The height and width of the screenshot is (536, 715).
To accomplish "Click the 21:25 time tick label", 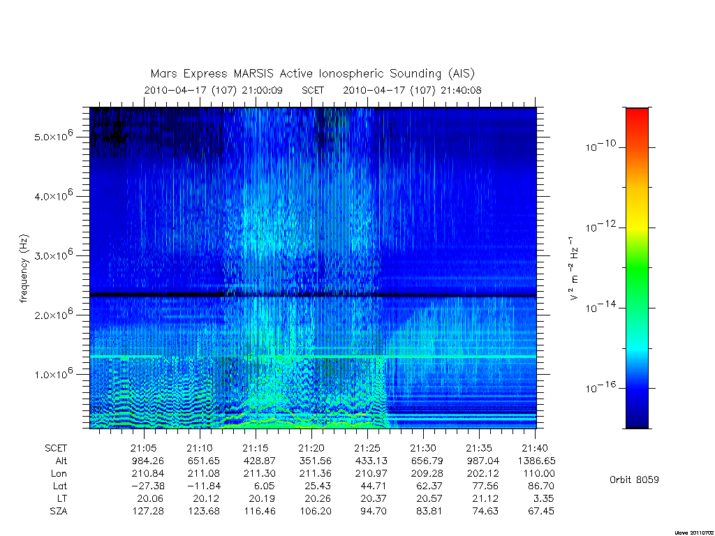I will click(367, 449).
